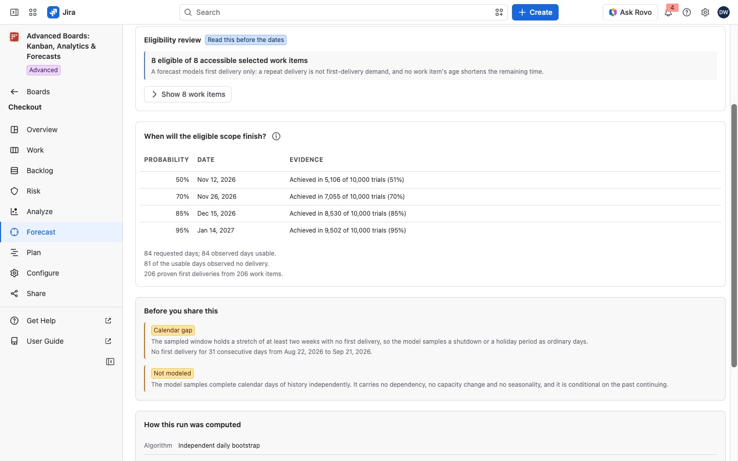Click the Ask Rovo button
The height and width of the screenshot is (461, 738).
[x=630, y=12]
